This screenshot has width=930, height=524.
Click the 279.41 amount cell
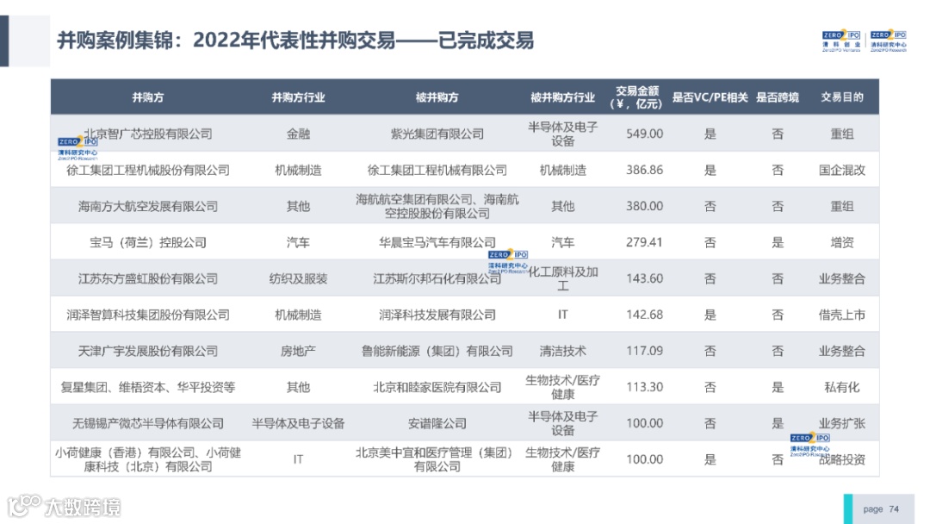coord(645,242)
